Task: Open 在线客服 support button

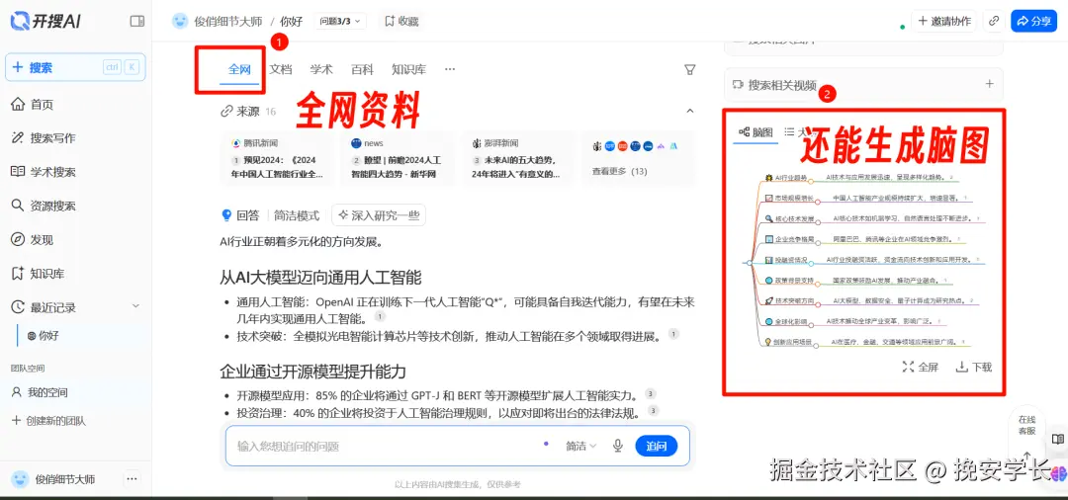Action: 1026,425
